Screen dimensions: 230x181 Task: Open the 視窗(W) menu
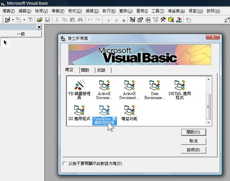pos(196,11)
